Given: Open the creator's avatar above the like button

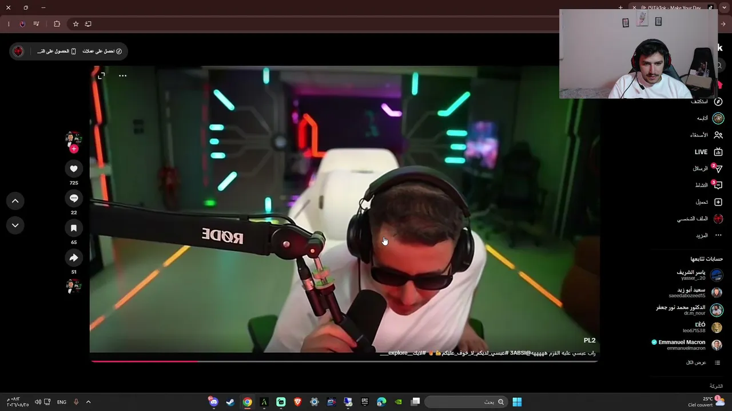Looking at the screenshot, I should point(73,139).
